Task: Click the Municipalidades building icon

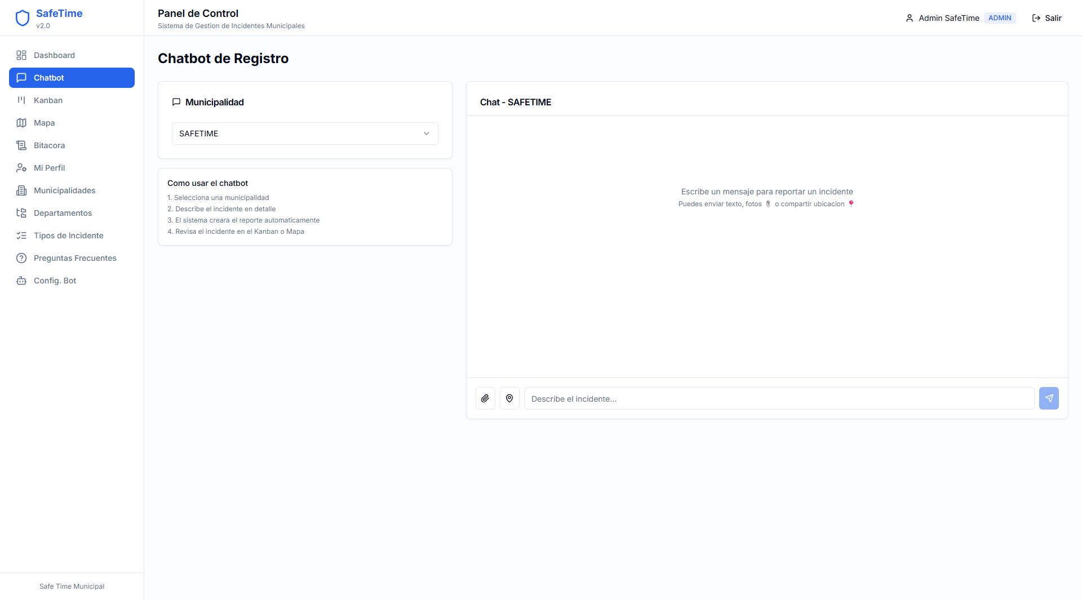Action: (21, 190)
